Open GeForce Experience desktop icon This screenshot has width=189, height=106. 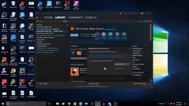pos(13,50)
